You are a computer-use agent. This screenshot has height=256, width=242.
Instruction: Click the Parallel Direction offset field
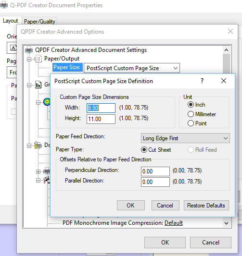click(x=155, y=182)
